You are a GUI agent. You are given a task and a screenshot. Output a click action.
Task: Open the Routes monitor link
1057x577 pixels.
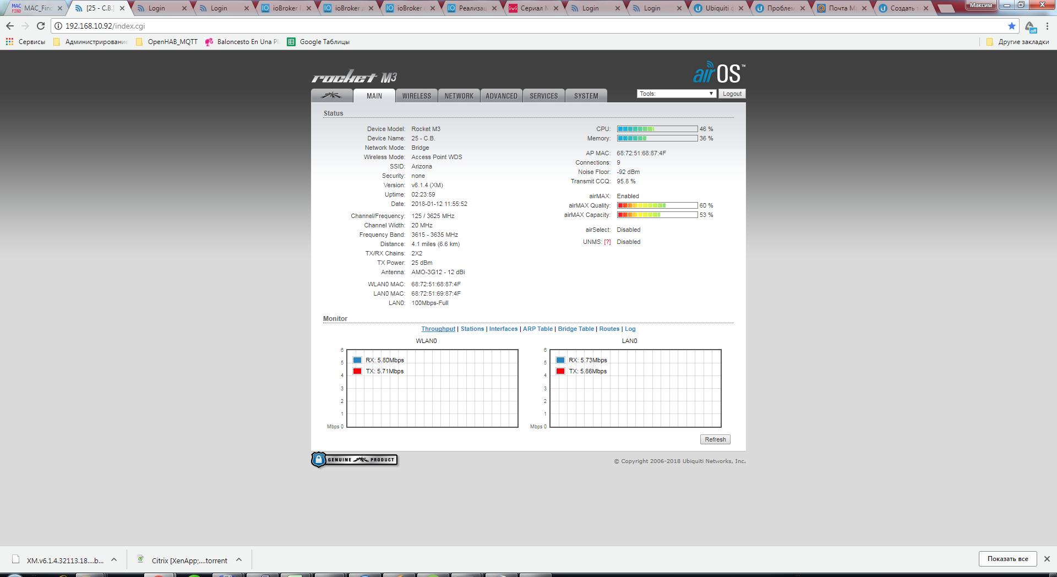(609, 329)
